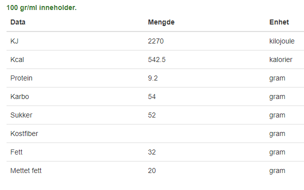Select the 54 carbohydrate value
This screenshot has width=304, height=190.
click(x=152, y=96)
